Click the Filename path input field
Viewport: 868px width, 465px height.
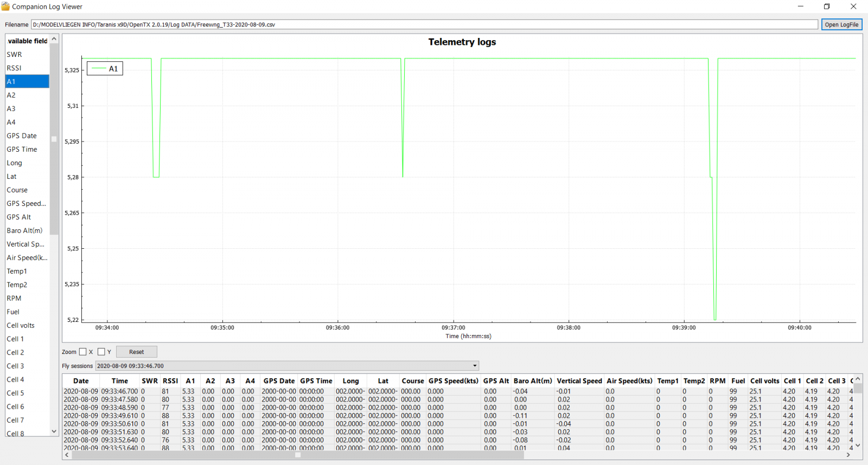click(424, 24)
